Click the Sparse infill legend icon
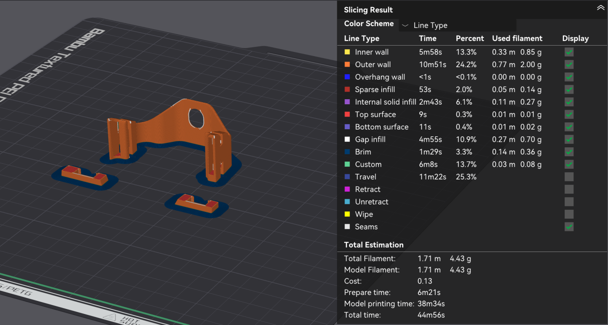 click(x=347, y=89)
